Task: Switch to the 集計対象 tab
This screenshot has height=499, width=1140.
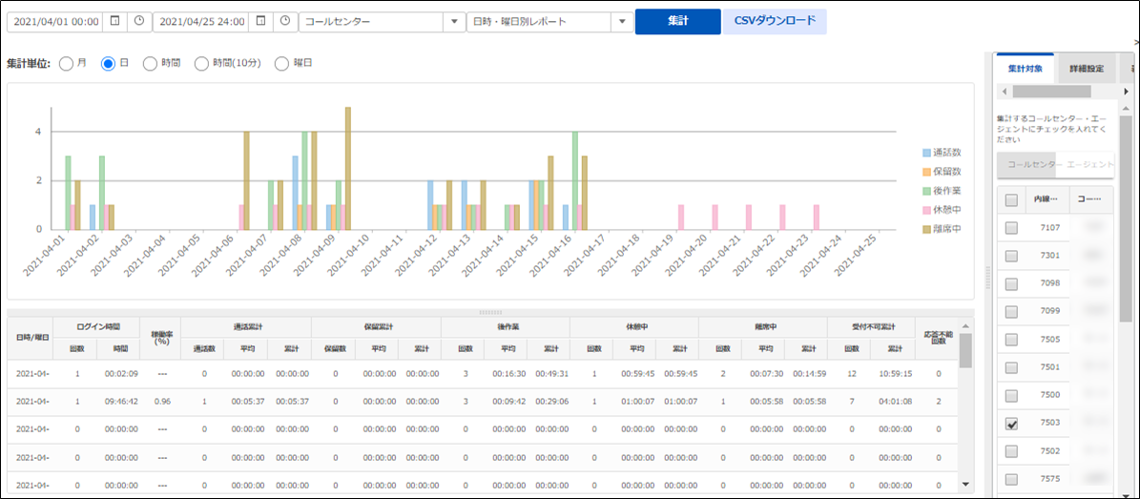Action: point(1026,69)
